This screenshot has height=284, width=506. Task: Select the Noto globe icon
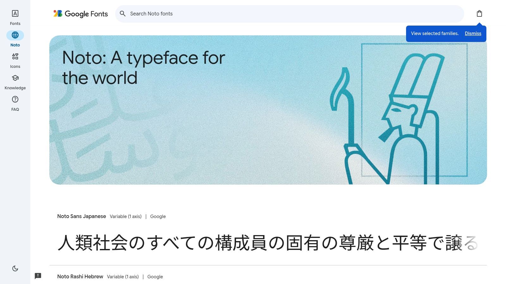(x=15, y=35)
